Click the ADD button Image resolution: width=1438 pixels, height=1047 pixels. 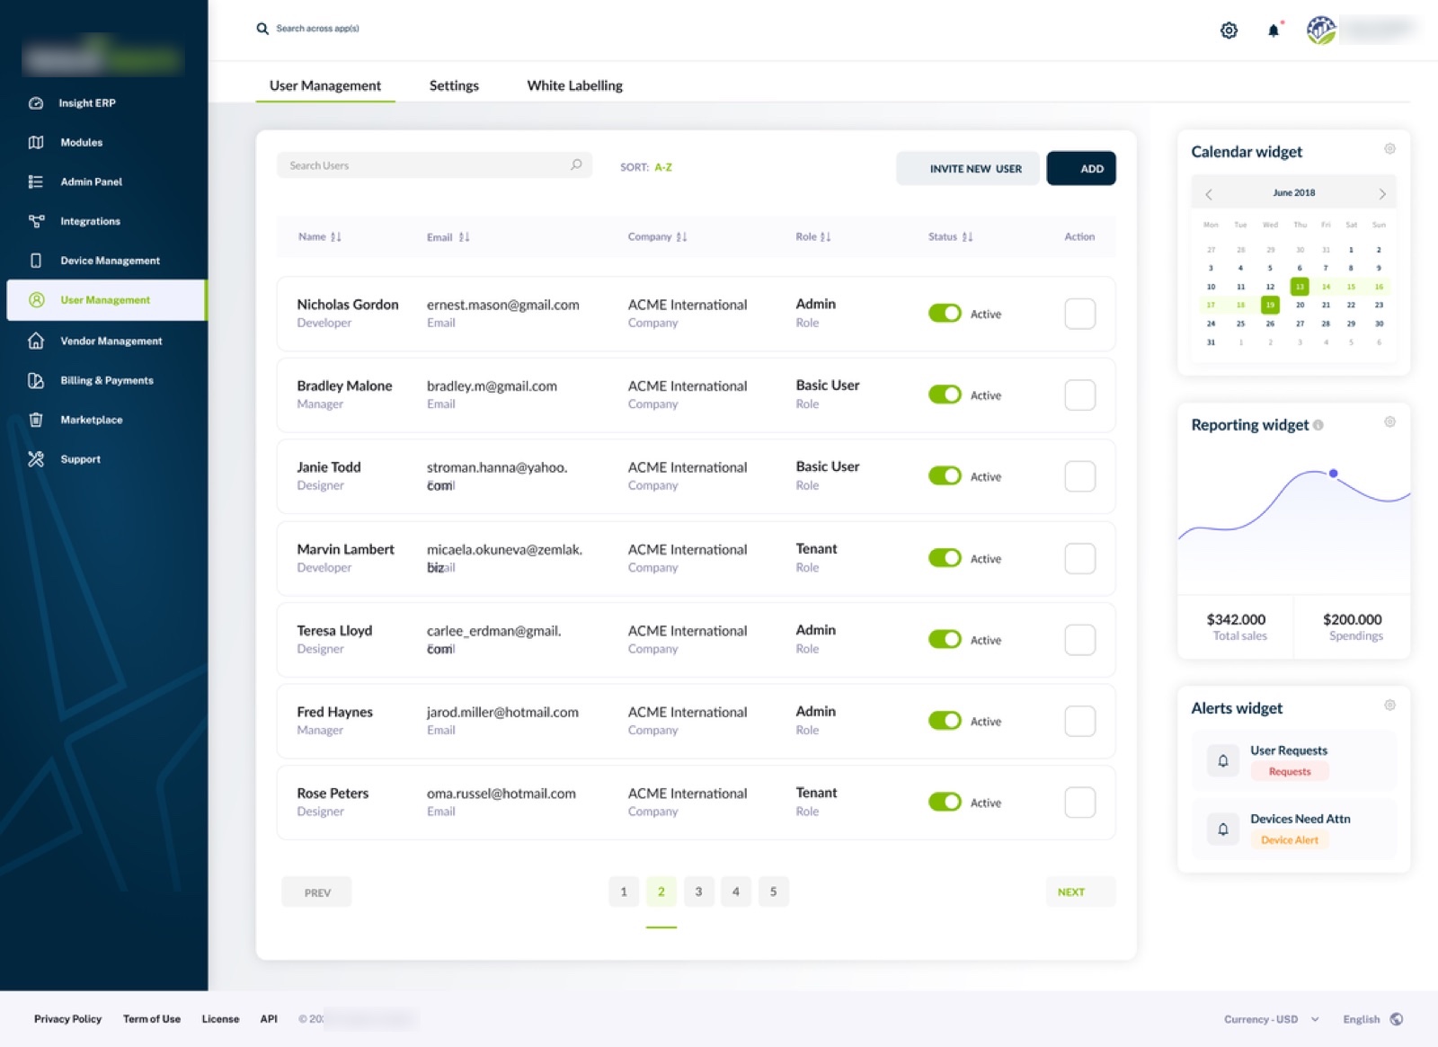1081,168
